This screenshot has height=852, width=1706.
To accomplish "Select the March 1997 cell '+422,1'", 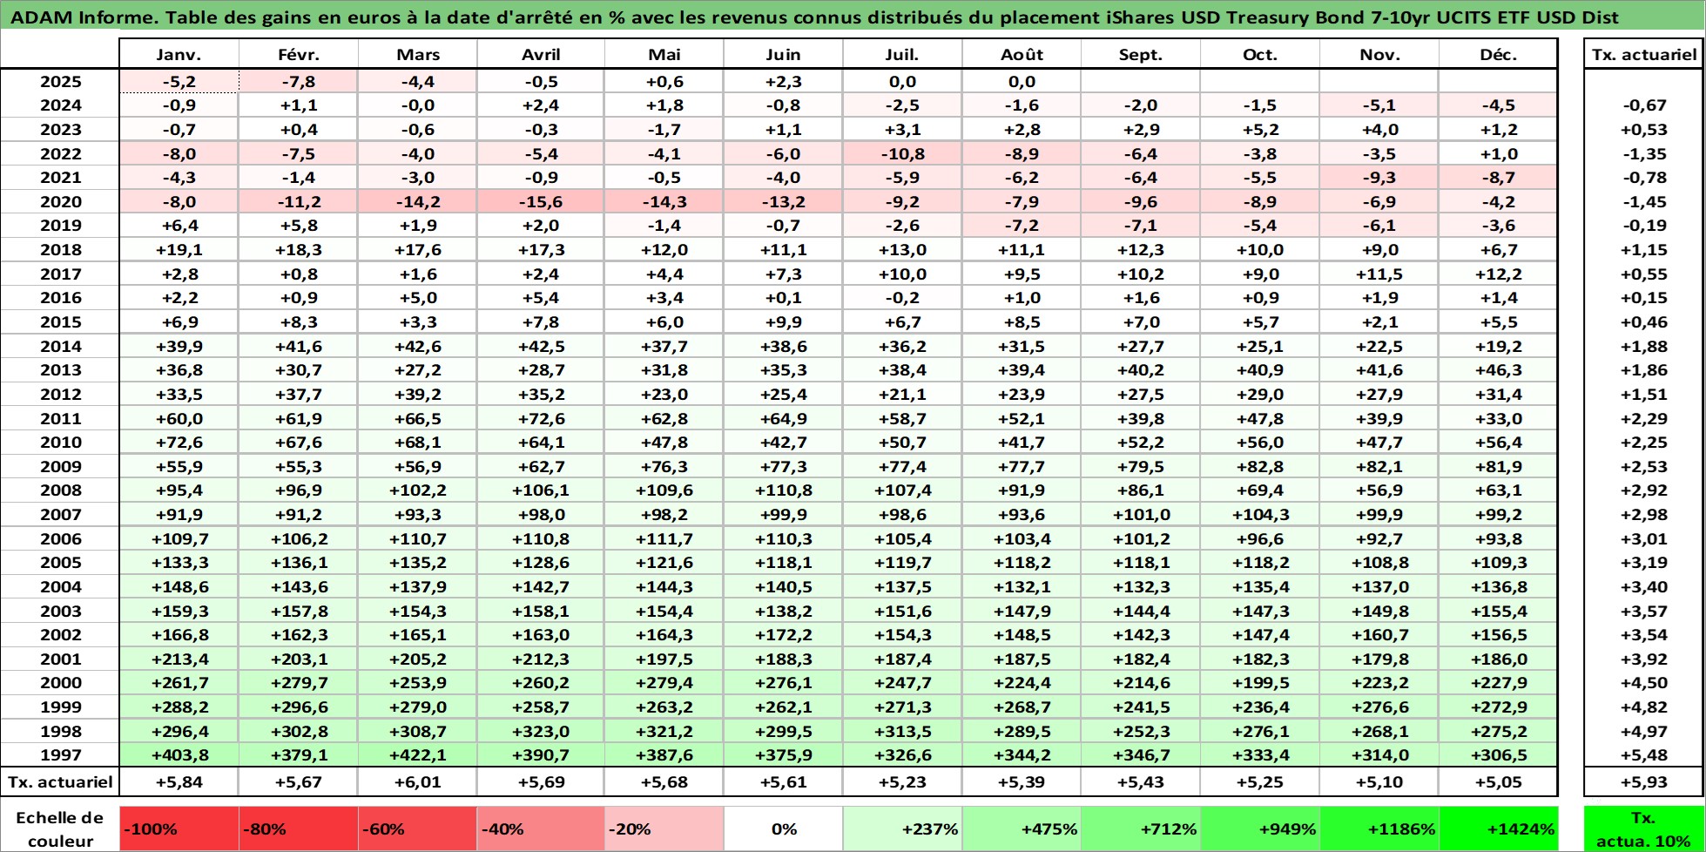I will coord(417,755).
